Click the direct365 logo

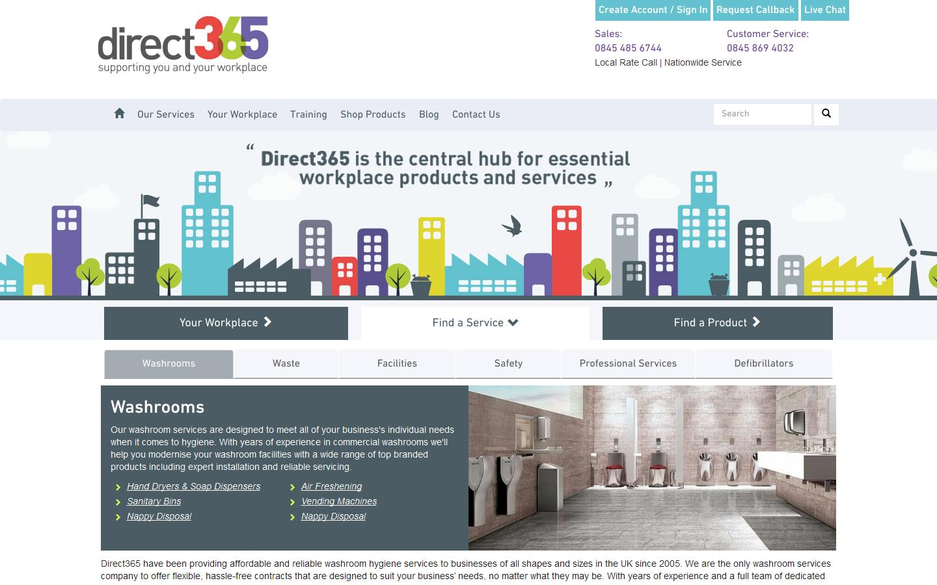[183, 44]
